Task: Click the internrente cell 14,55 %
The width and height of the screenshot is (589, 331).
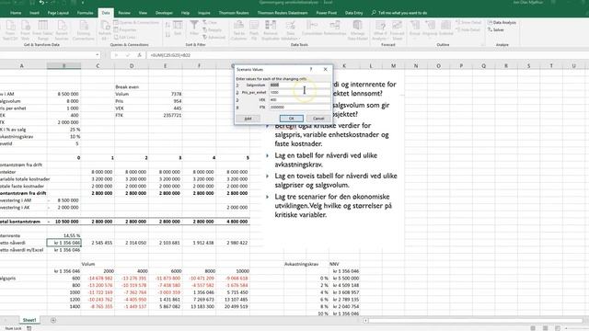Action: tap(64, 235)
